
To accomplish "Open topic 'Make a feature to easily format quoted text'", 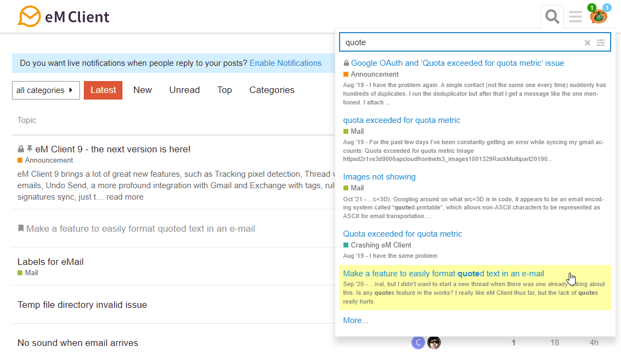I will [140, 229].
